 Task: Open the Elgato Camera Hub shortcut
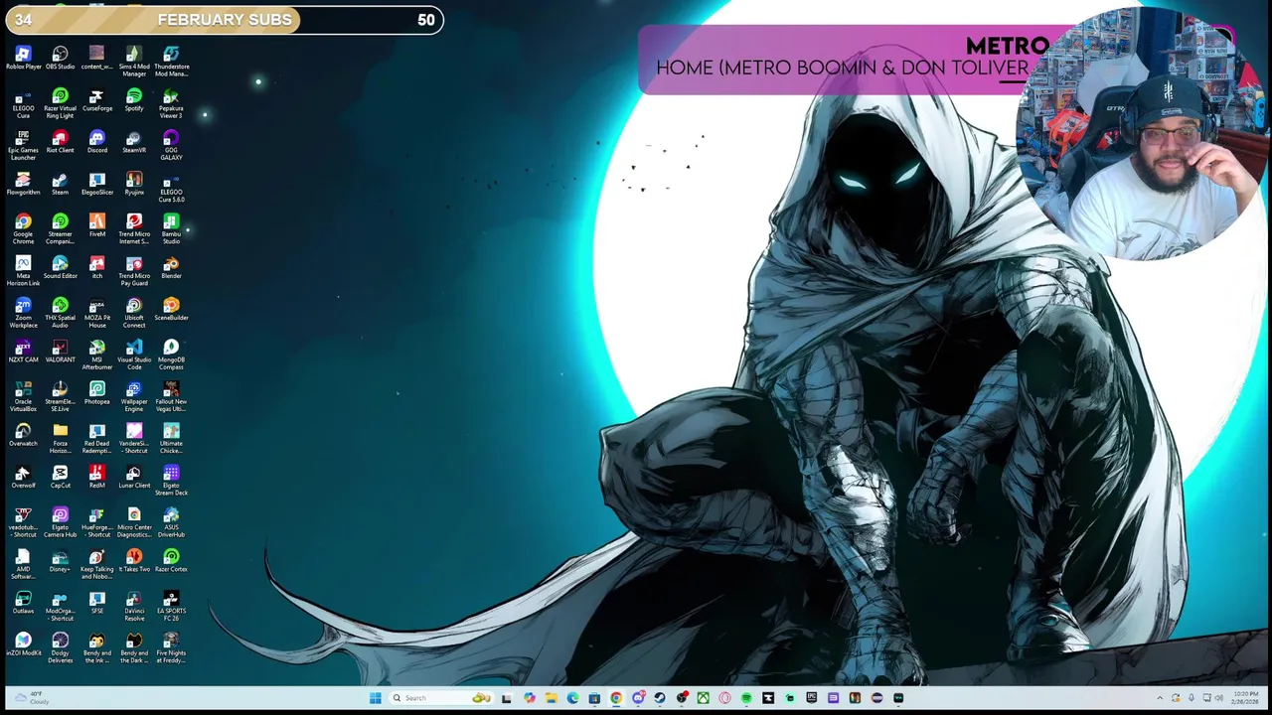(60, 522)
